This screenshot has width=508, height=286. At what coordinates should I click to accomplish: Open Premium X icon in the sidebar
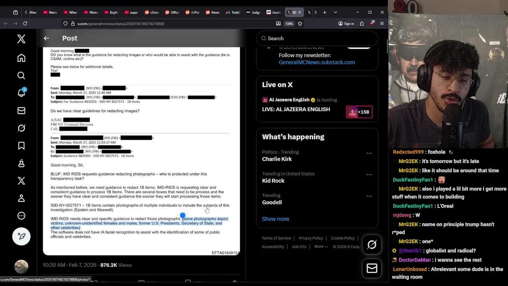[x=21, y=181]
